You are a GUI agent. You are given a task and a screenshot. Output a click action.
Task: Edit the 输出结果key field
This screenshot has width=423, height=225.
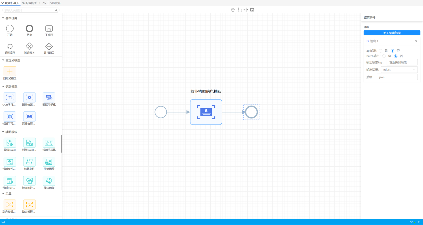click(x=402, y=62)
